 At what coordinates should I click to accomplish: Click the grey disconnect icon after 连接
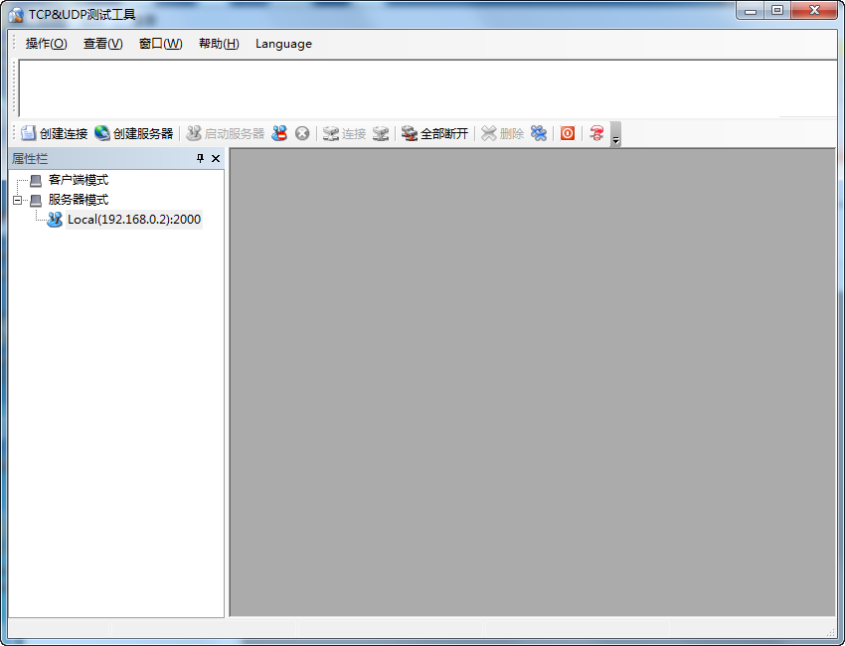point(381,133)
